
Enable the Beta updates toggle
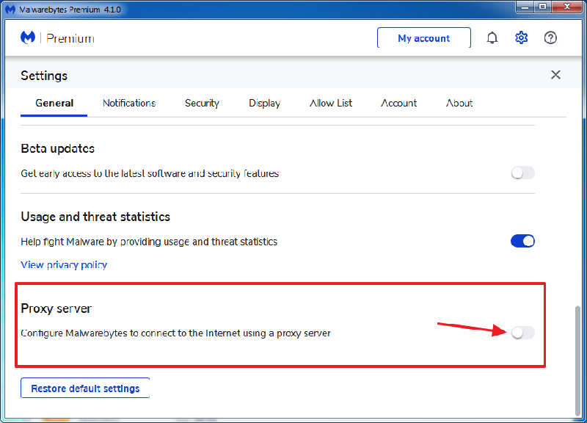[x=522, y=173]
